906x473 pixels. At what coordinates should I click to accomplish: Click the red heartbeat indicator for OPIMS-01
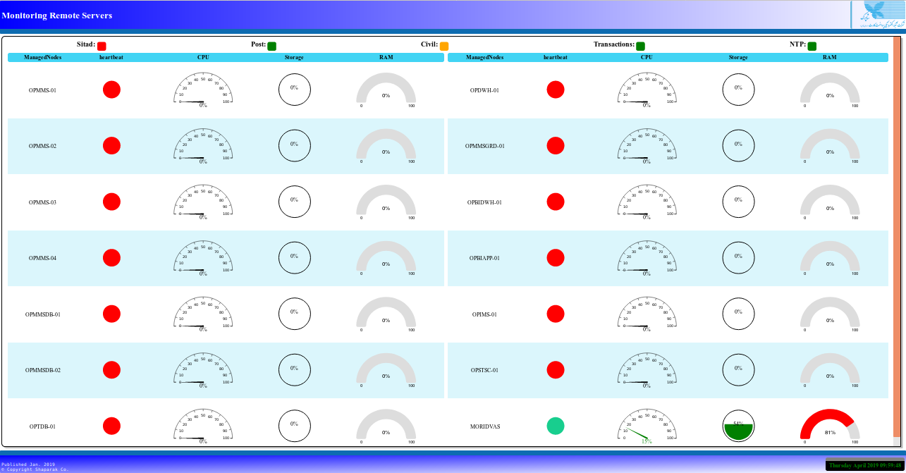[556, 314]
